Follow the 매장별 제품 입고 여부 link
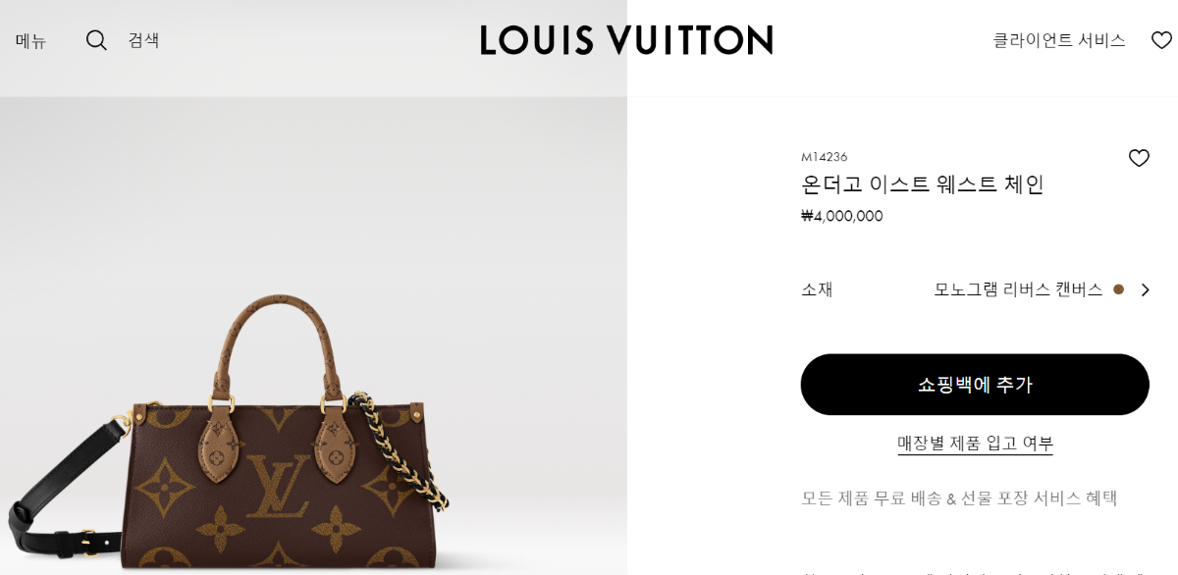 click(975, 443)
